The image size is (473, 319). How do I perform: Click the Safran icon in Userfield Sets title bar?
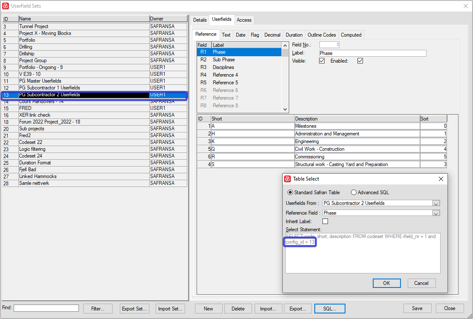6,6
